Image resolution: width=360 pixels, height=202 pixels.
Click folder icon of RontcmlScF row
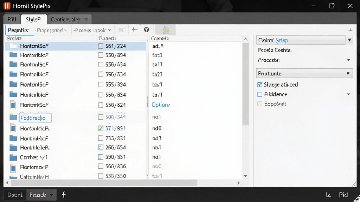tap(13, 65)
